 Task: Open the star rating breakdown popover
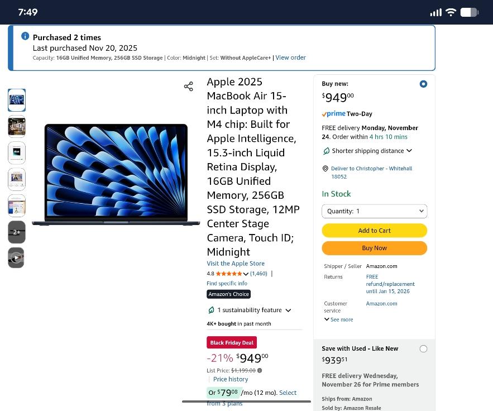point(246,274)
